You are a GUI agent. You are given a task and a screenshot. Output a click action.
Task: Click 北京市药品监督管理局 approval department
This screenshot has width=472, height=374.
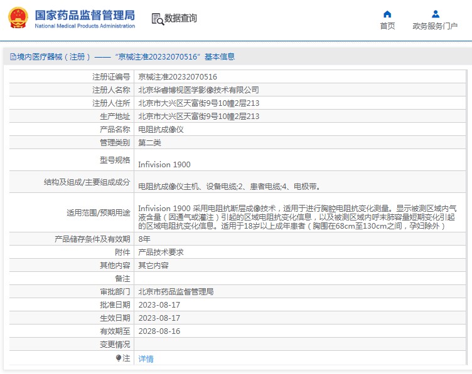pyautogui.click(x=176, y=292)
